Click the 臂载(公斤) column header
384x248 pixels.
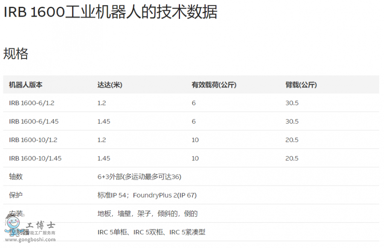pos(301,85)
